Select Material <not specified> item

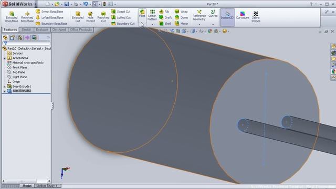(x=26, y=63)
